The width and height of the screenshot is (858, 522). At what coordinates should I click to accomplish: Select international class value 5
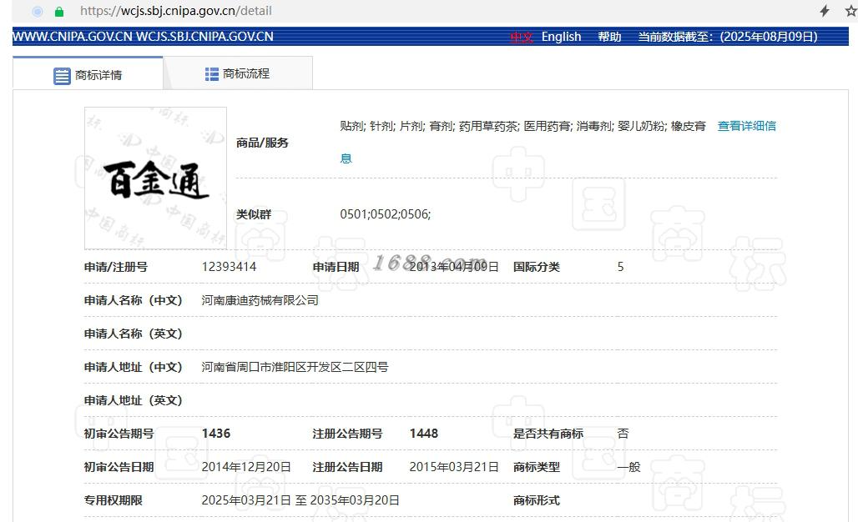click(x=620, y=267)
